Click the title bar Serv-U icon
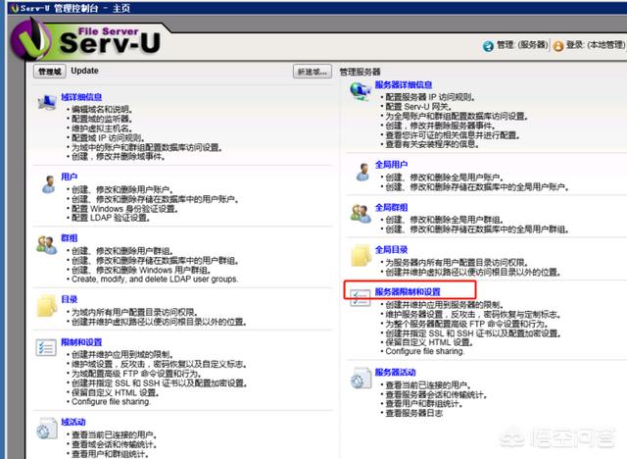 tap(16, 9)
